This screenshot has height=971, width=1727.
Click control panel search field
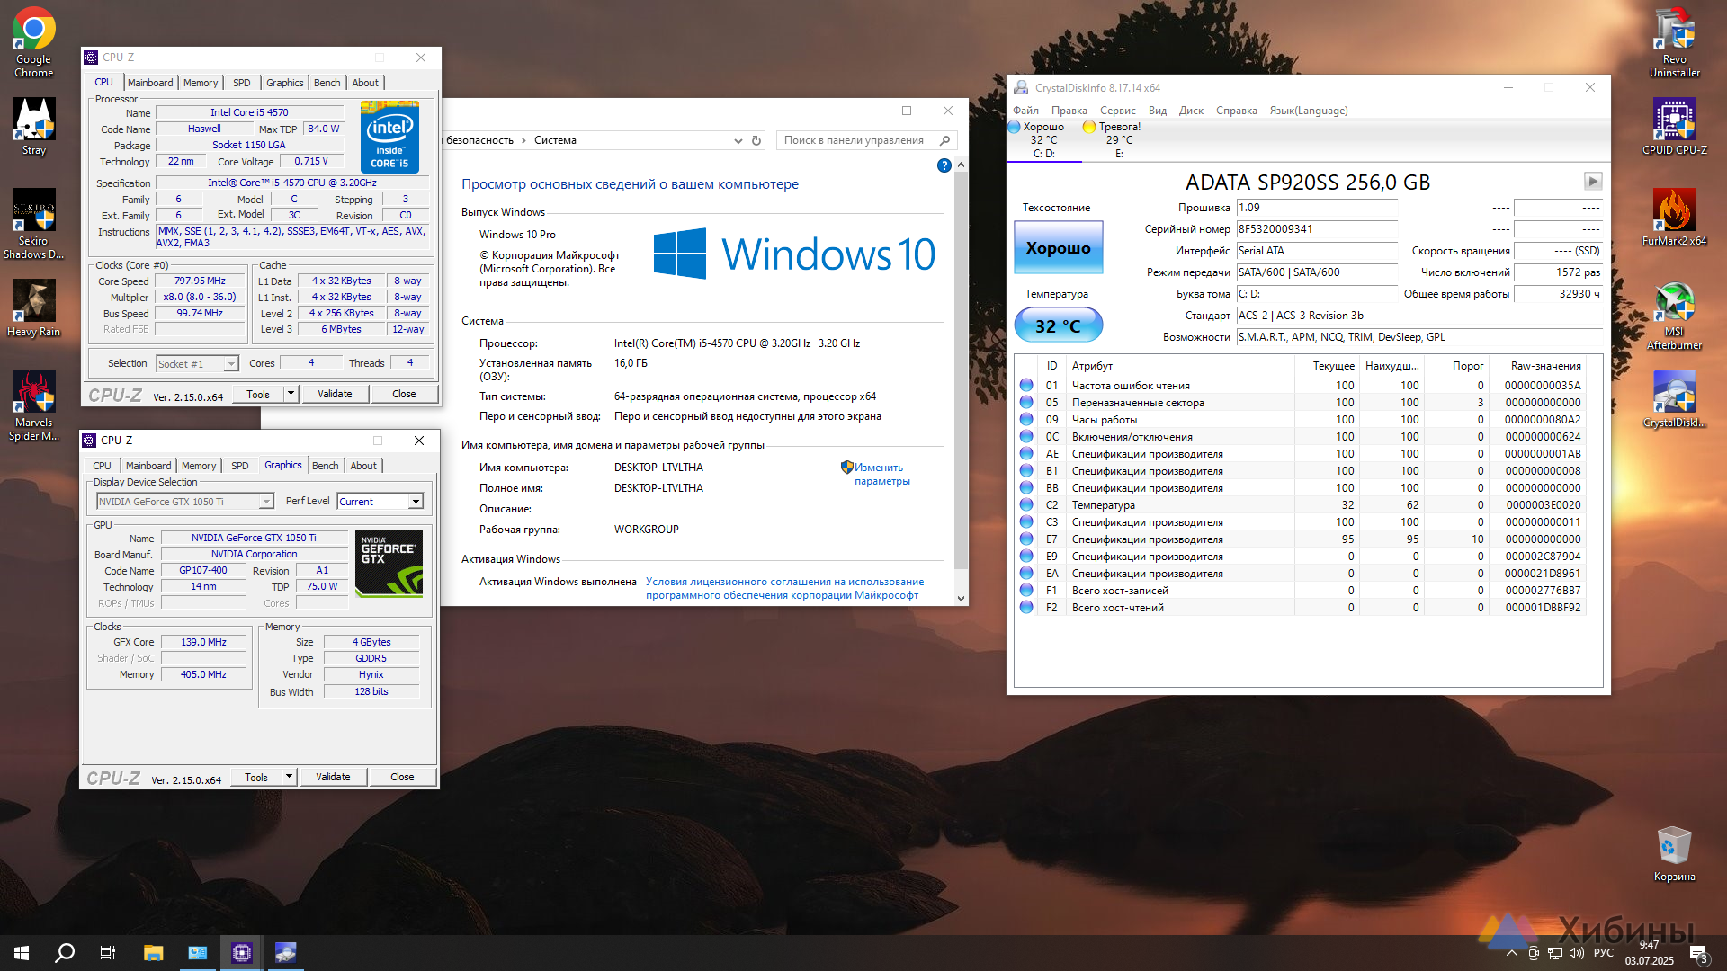coord(866,140)
